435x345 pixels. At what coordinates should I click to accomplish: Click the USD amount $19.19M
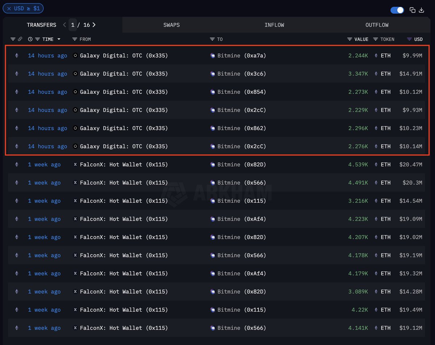click(x=411, y=255)
